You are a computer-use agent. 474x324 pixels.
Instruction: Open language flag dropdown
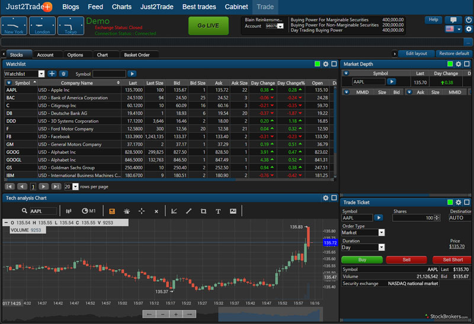(459, 29)
